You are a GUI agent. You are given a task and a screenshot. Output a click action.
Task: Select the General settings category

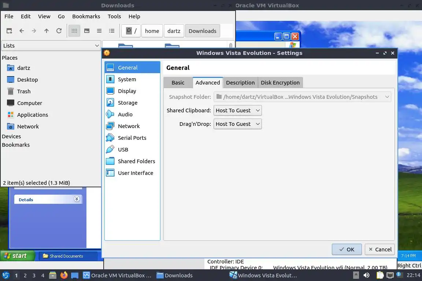click(x=132, y=67)
